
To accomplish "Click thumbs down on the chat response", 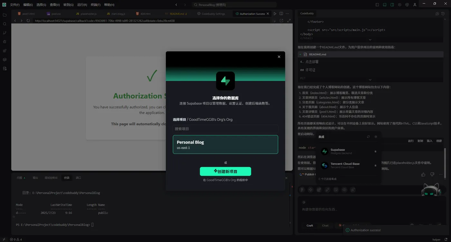I will click(x=432, y=175).
